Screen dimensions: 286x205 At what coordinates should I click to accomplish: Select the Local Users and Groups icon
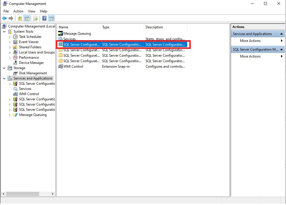(15, 52)
